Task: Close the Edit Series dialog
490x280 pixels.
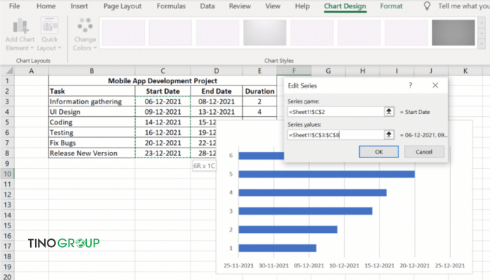Action: click(435, 85)
